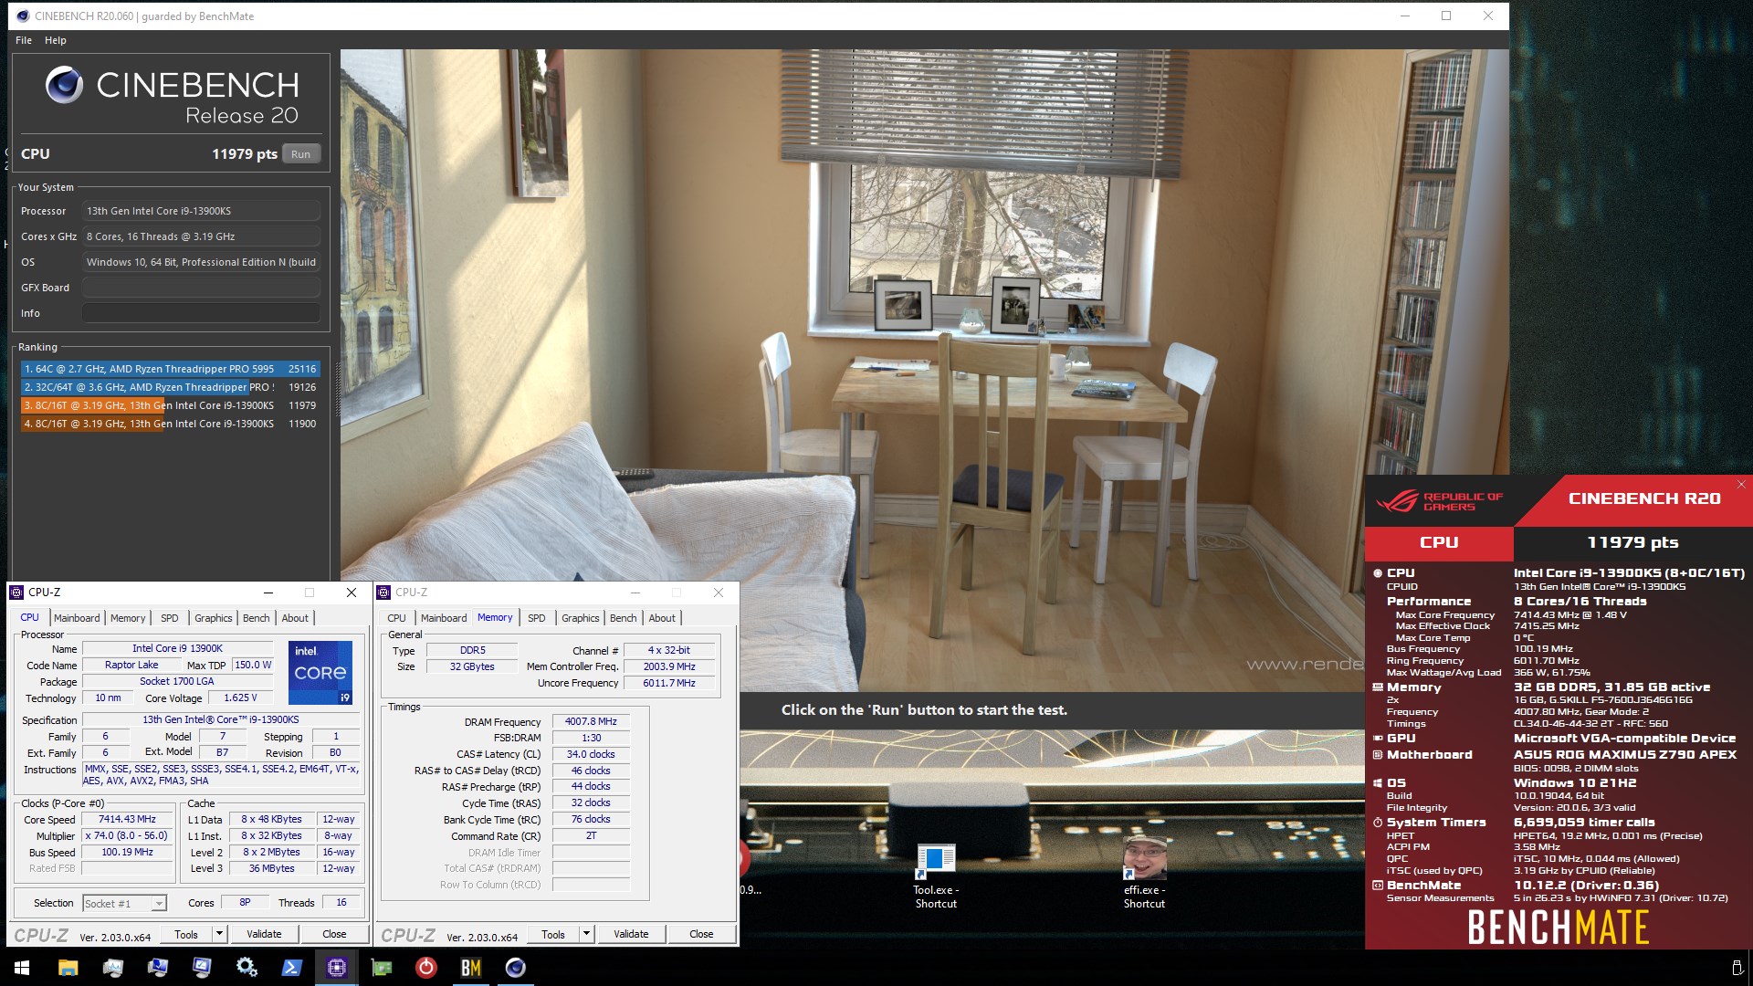Click the Cinebench title bar app icon
The image size is (1753, 986).
(23, 16)
